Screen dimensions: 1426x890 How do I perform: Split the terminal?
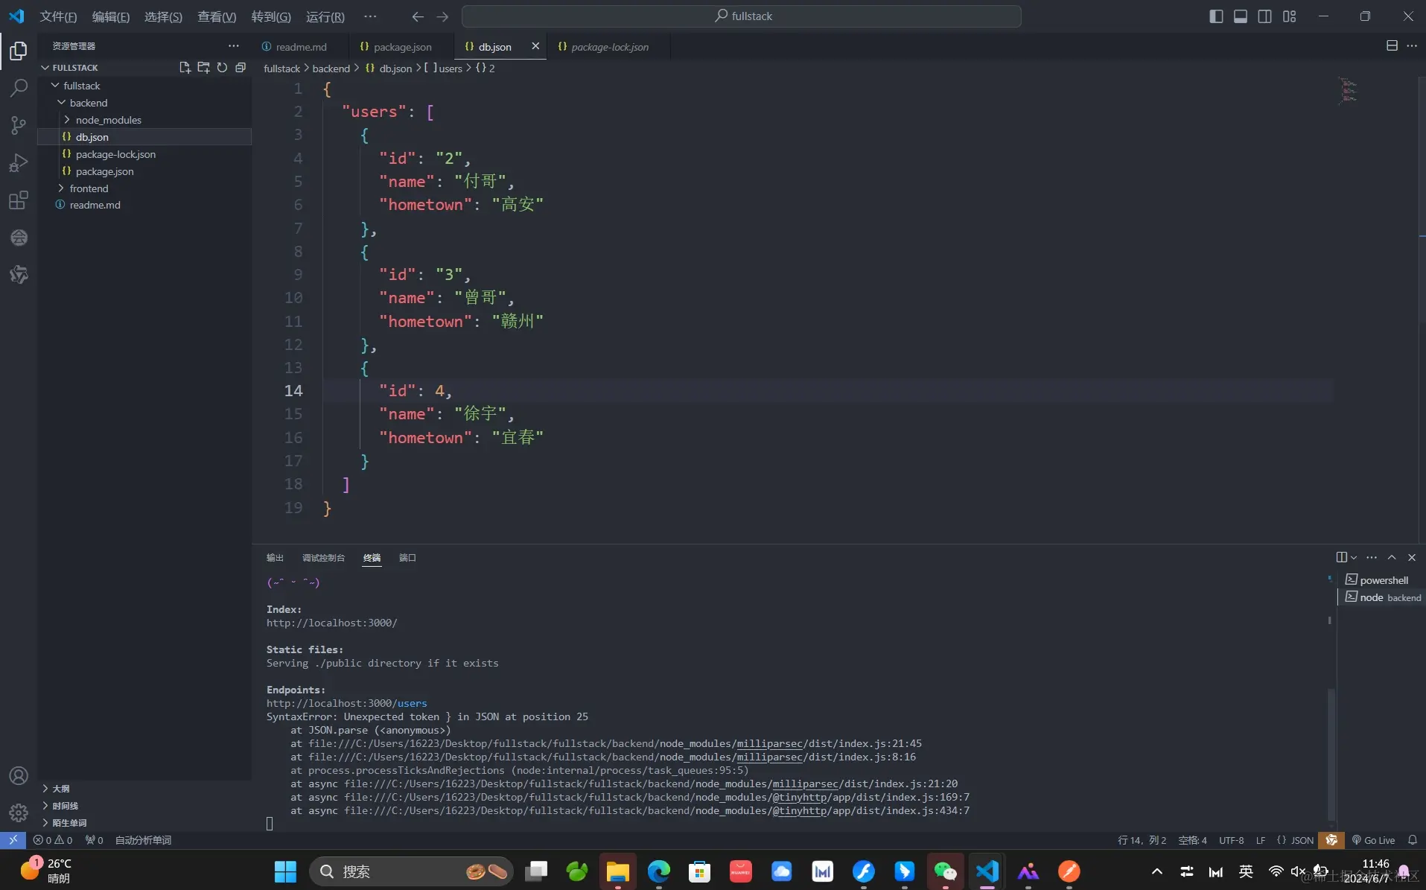tap(1341, 557)
